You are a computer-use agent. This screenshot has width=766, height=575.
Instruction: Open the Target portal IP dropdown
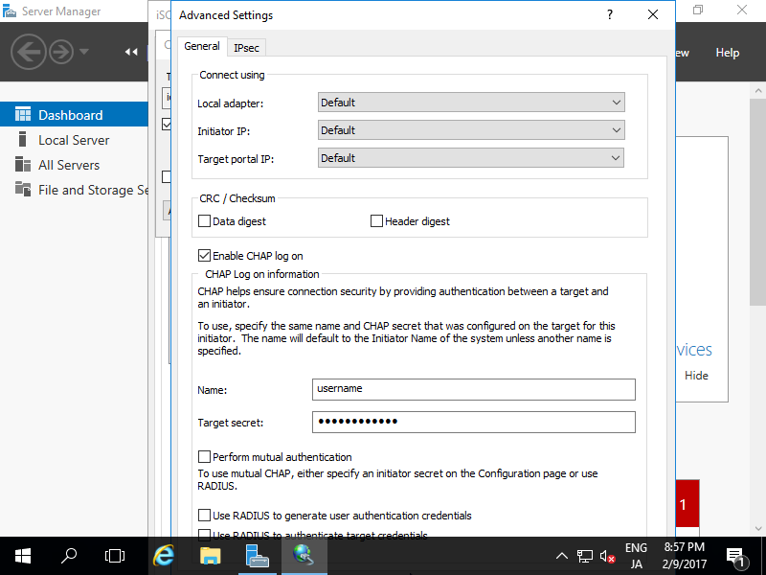(471, 158)
